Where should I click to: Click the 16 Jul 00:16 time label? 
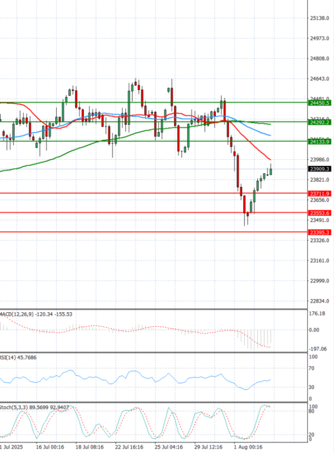point(50,447)
